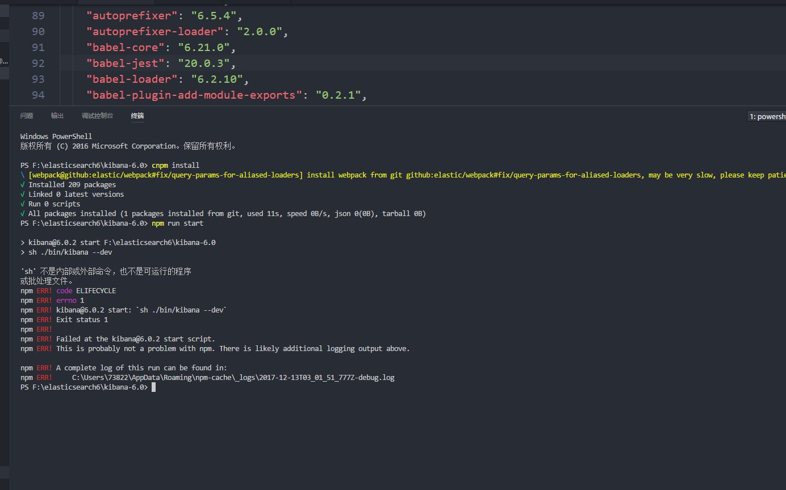Screen dimensions: 786x490
Task: Click the 'cnpm install' command text
Action: (x=175, y=166)
